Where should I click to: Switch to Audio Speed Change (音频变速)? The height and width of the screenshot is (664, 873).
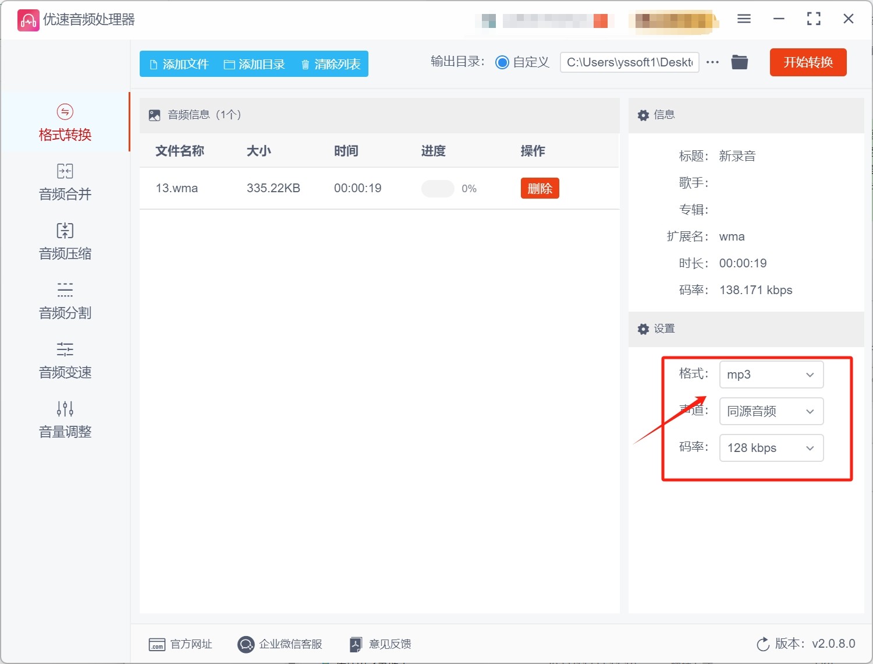click(65, 361)
